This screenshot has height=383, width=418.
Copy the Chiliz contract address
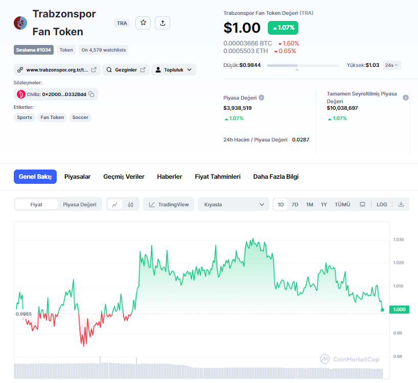click(91, 94)
